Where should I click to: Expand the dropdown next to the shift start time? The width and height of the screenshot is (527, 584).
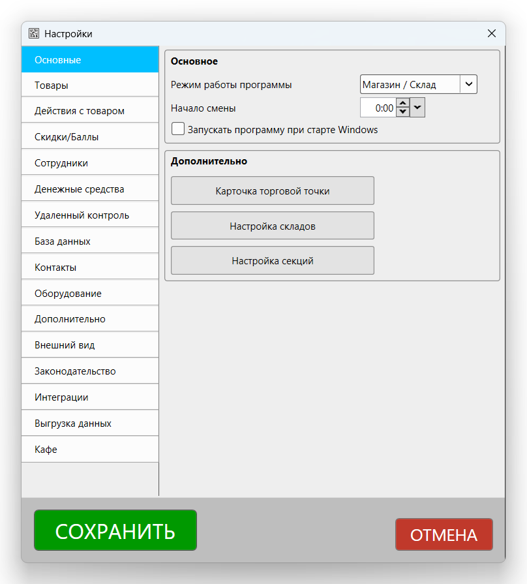click(416, 106)
